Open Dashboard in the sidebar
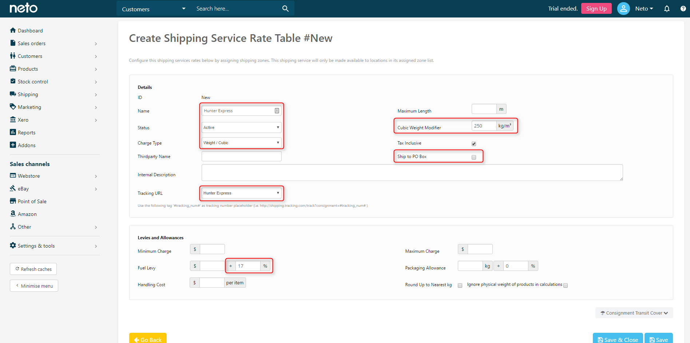Viewport: 690px width, 343px height. click(30, 31)
